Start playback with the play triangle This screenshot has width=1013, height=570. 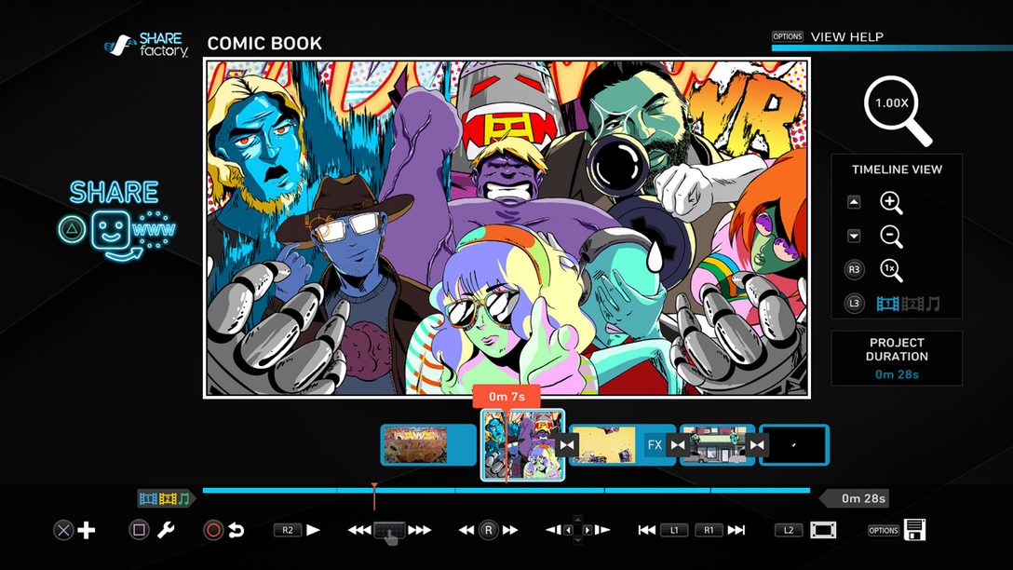pyautogui.click(x=314, y=530)
